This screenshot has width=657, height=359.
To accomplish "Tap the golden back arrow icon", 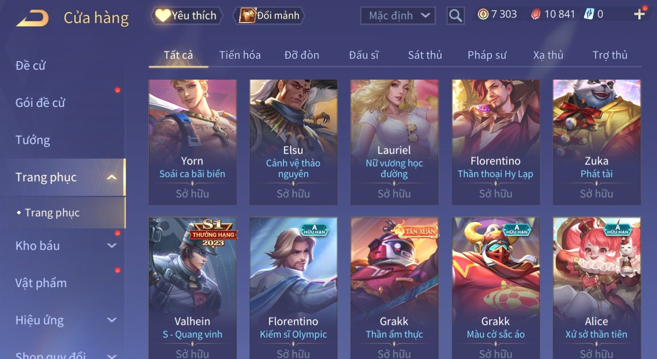I will tap(32, 18).
